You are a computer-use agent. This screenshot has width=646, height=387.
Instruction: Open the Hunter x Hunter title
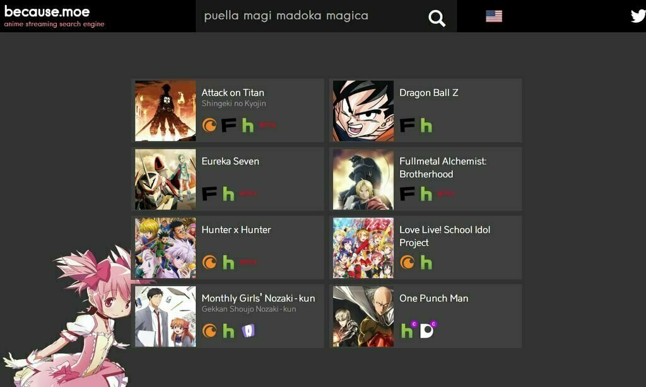coord(236,229)
